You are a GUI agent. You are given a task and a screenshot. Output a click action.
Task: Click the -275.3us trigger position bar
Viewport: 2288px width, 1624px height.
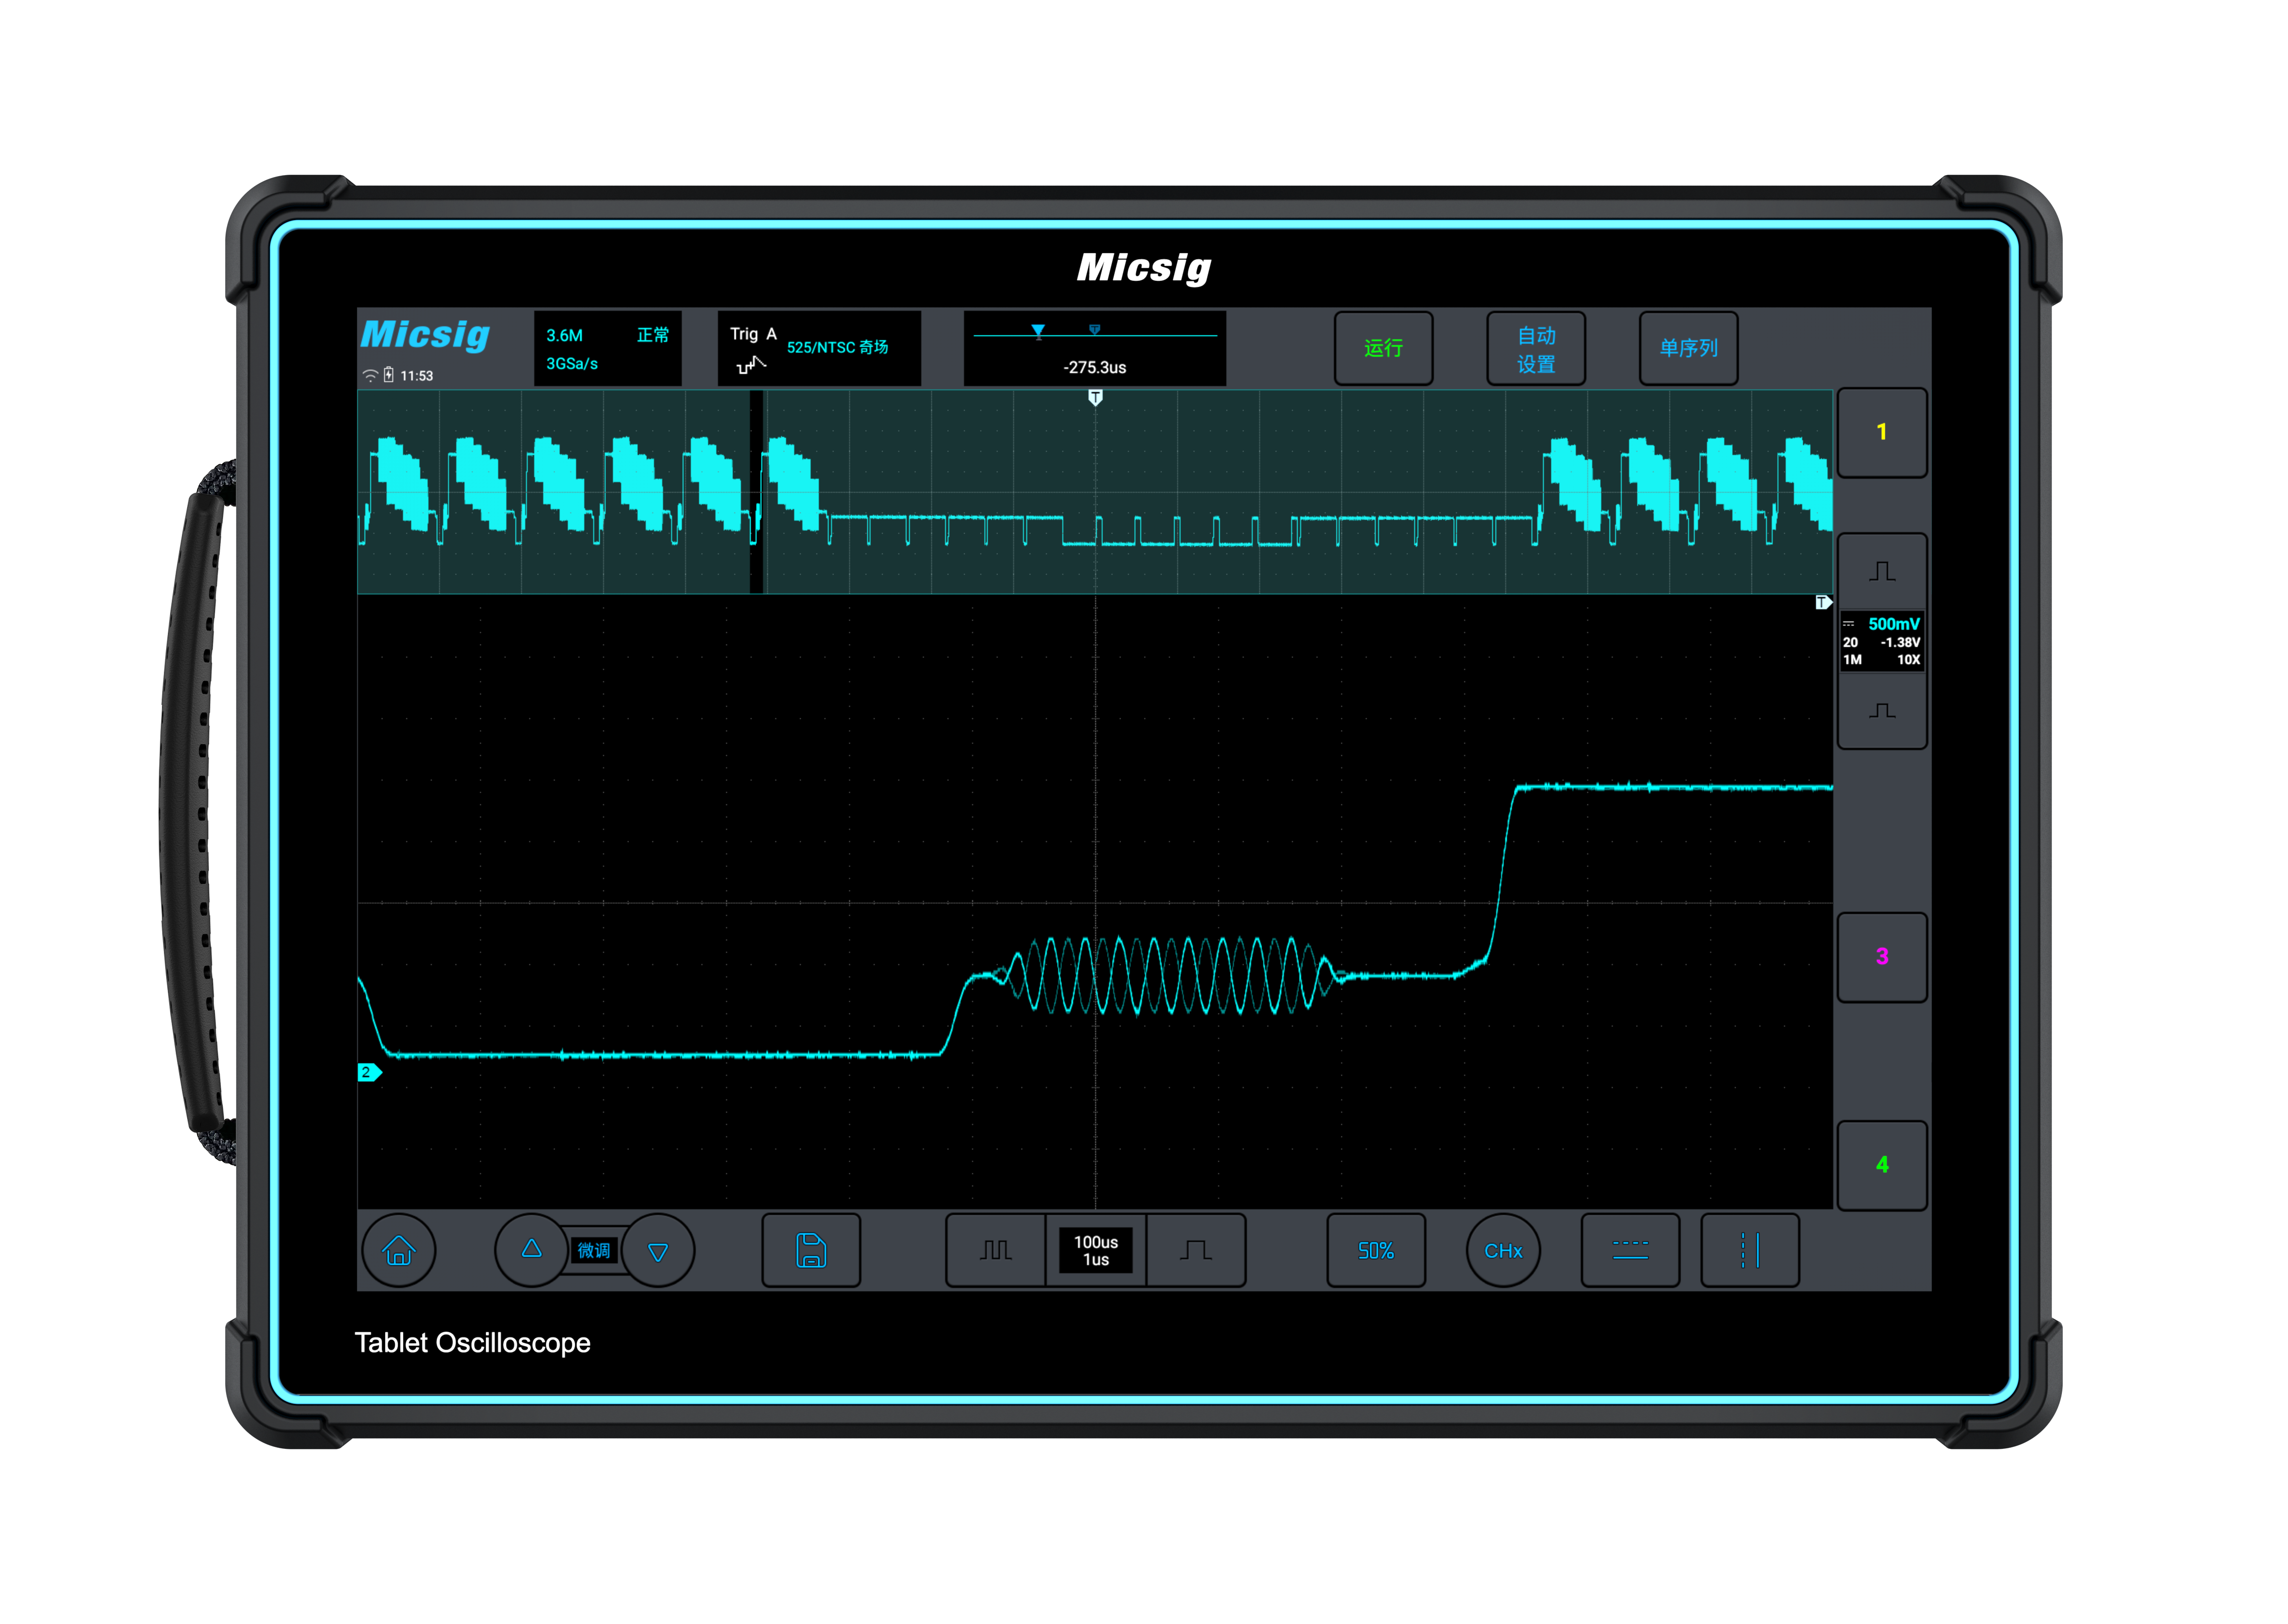pyautogui.click(x=1094, y=348)
